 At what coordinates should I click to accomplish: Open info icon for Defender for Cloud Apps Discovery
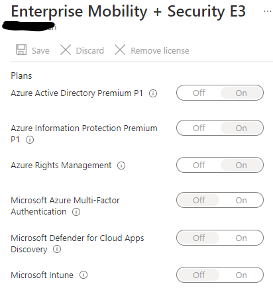(x=57, y=249)
